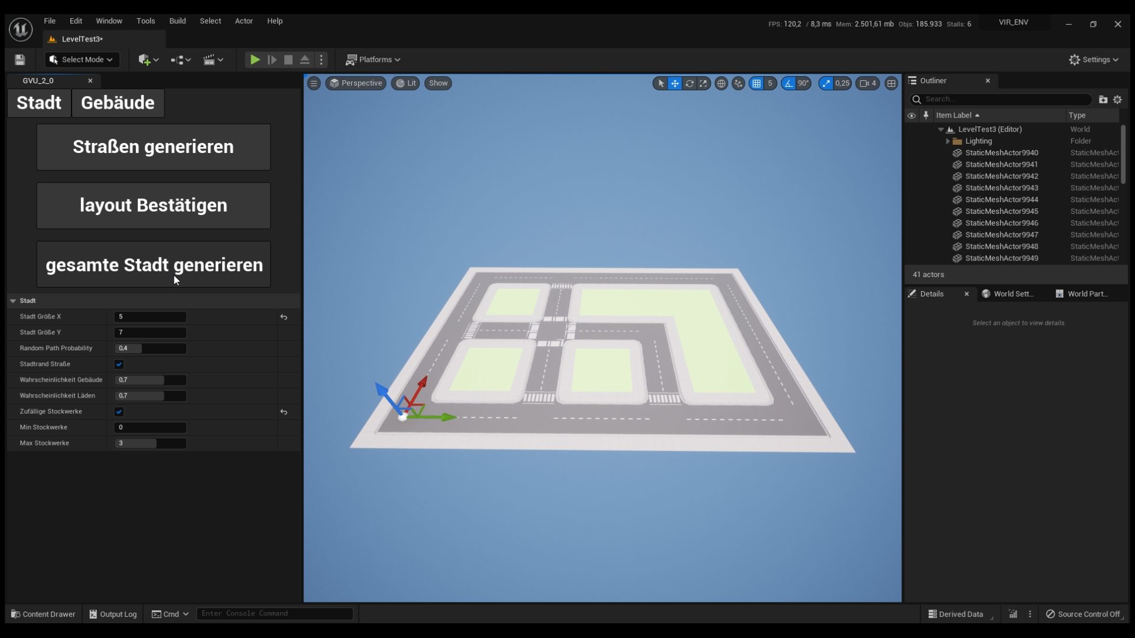Click the Random Path Probability slider

coord(150,349)
